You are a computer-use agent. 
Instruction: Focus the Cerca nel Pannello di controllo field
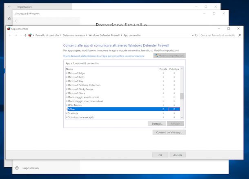pyautogui.click(x=218, y=35)
